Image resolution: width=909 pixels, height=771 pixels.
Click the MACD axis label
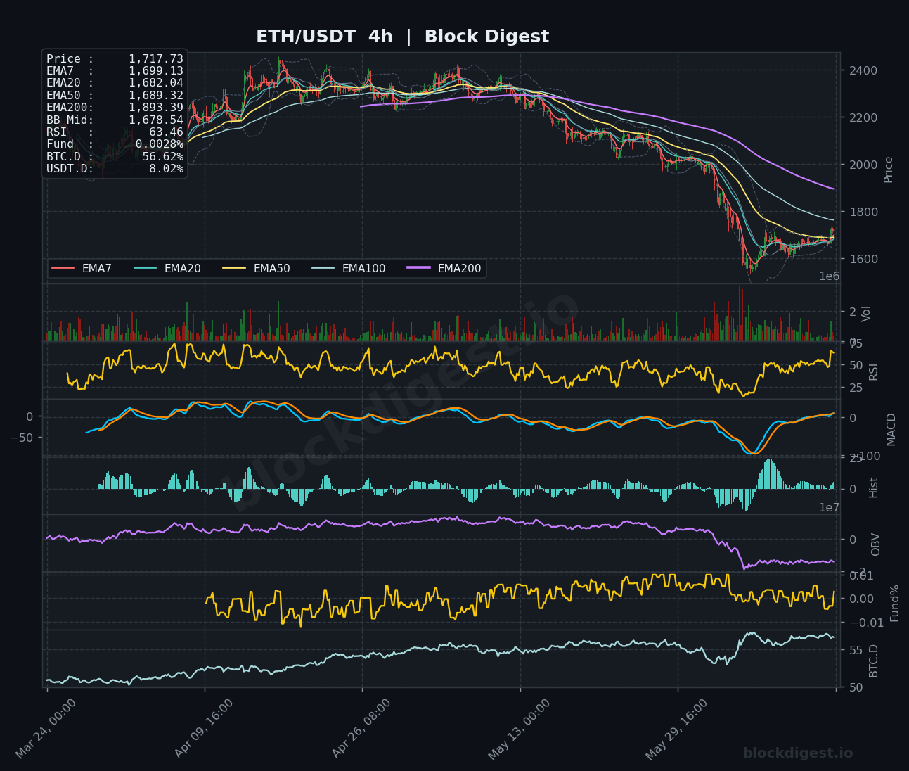click(891, 429)
